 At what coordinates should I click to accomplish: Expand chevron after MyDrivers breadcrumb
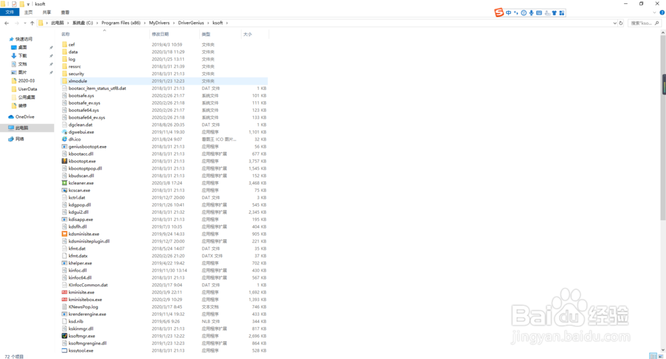(174, 23)
